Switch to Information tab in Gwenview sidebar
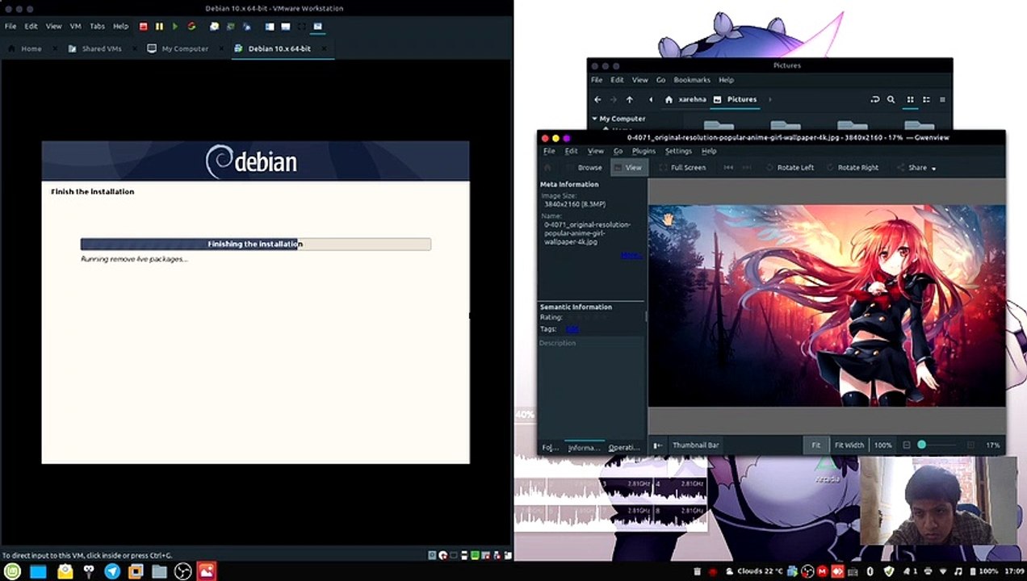This screenshot has height=581, width=1027. [585, 447]
